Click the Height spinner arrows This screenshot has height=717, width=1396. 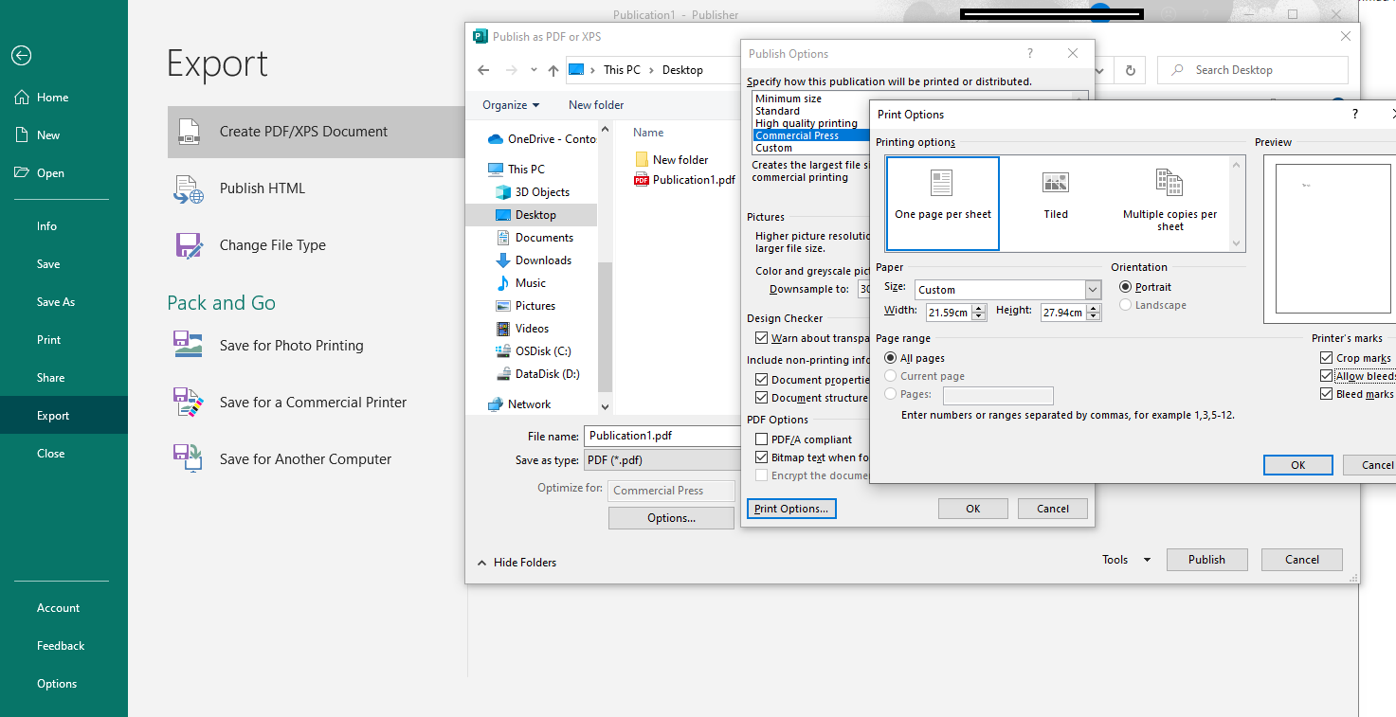1094,313
